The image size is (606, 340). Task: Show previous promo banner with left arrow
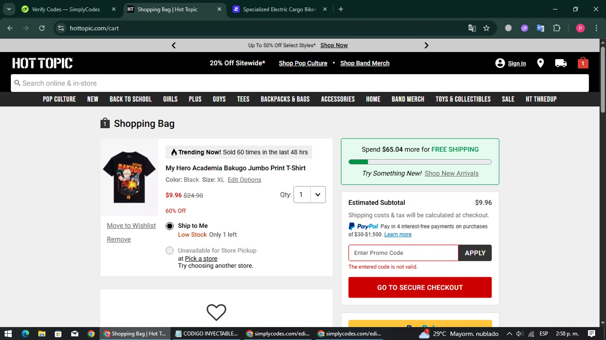click(x=174, y=45)
